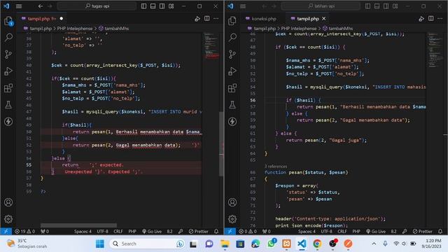Click hamburger menu in left VS Code window
This screenshot has height=252, width=448.
(19, 6)
